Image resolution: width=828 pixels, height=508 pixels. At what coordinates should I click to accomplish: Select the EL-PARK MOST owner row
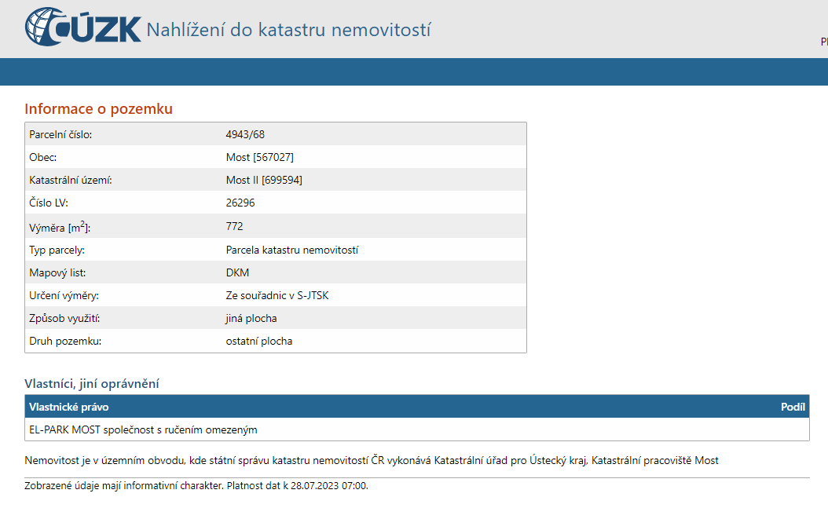coord(143,429)
